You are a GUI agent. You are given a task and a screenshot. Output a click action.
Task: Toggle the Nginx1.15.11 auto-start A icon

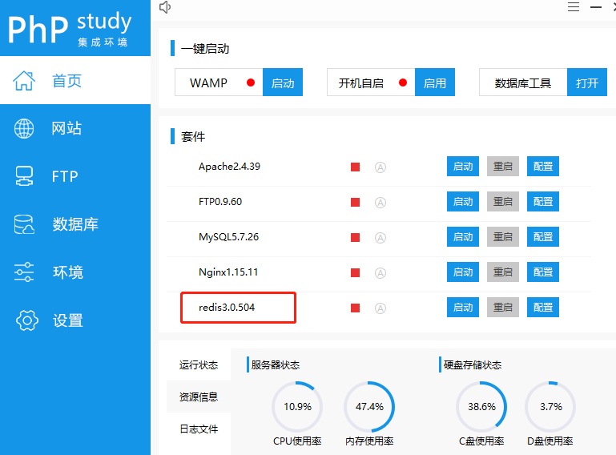pos(380,273)
